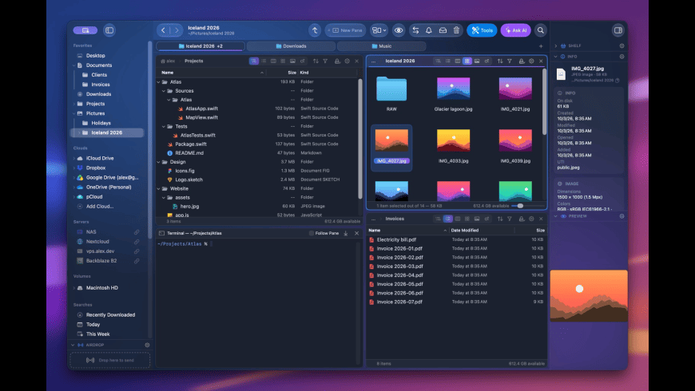This screenshot has height=391, width=695.
Task: Adjust the icon size slider in Iceland pane
Action: coord(520,206)
